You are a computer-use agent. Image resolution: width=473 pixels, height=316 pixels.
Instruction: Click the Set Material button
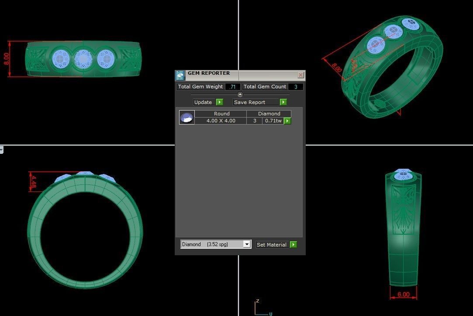click(x=273, y=244)
